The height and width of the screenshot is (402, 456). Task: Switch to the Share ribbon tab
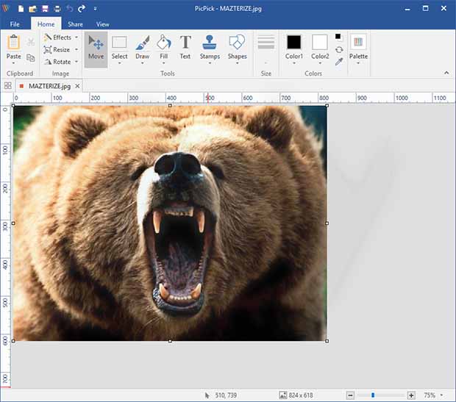(75, 24)
